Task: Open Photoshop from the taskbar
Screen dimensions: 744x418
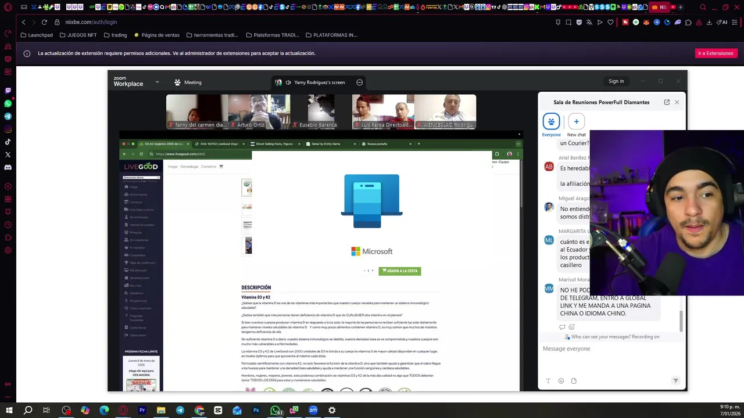Action: coord(256,410)
